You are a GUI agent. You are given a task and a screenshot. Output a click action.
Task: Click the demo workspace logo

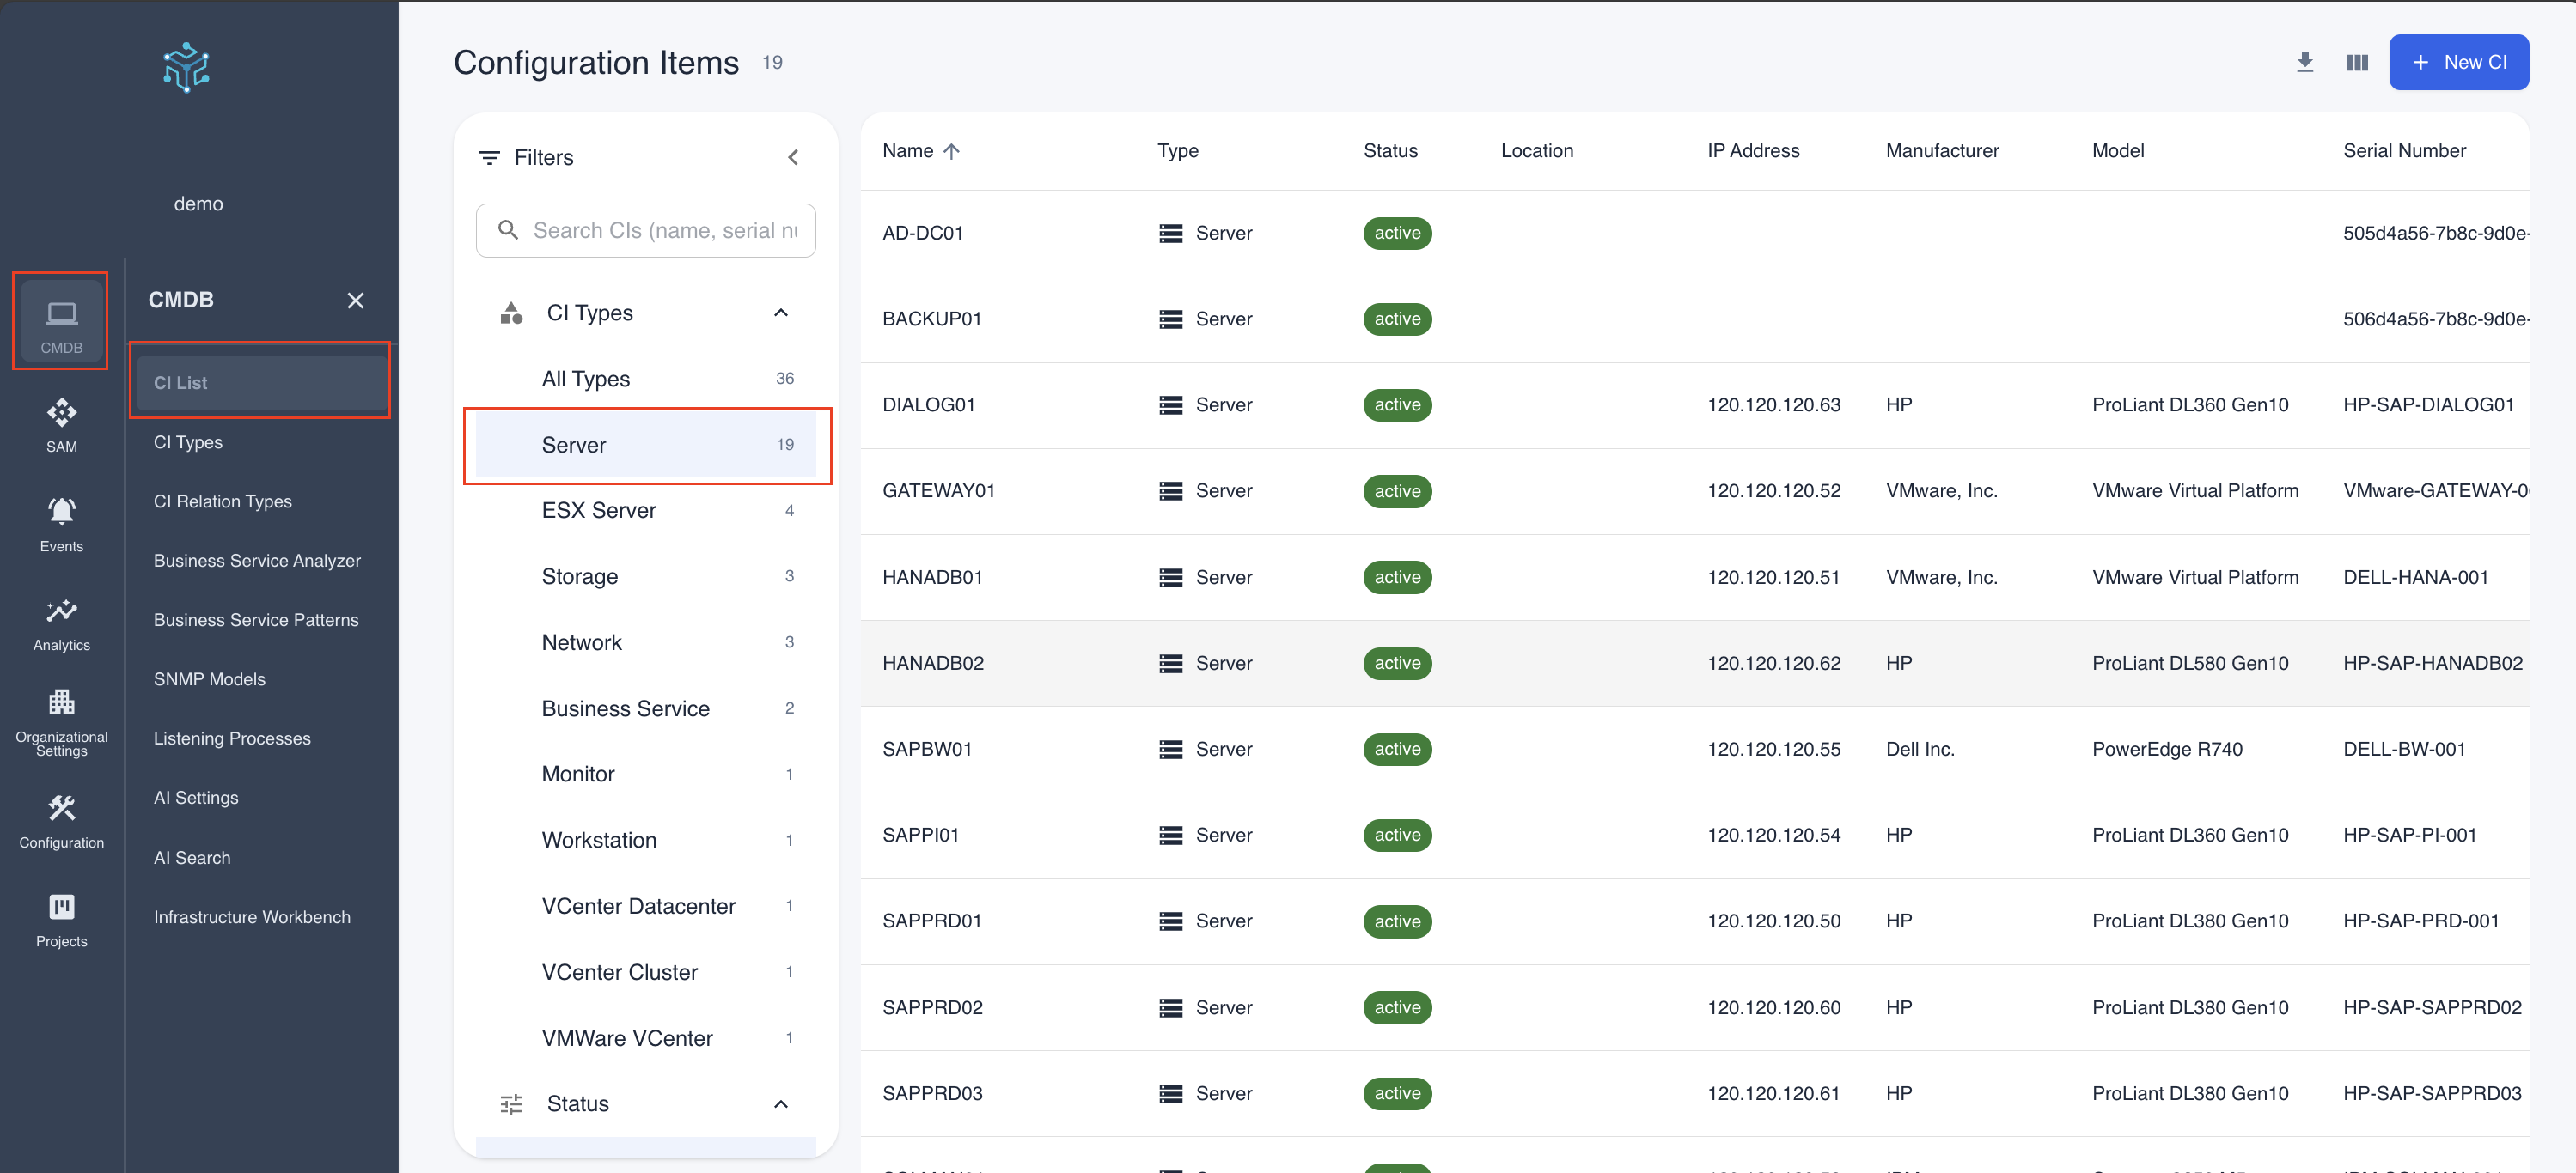coord(185,68)
